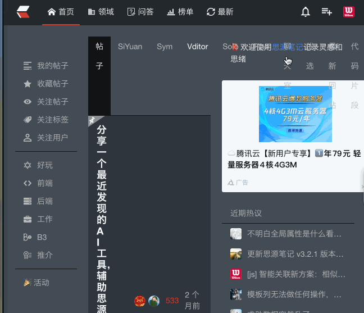
Task: Open the 腾讯云【新用户专享】ad title link
Action: point(294,159)
